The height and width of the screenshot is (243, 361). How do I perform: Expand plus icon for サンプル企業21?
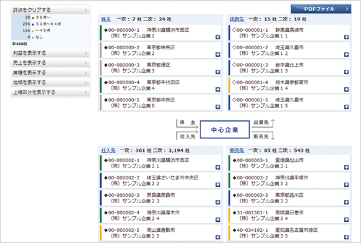pos(218,168)
